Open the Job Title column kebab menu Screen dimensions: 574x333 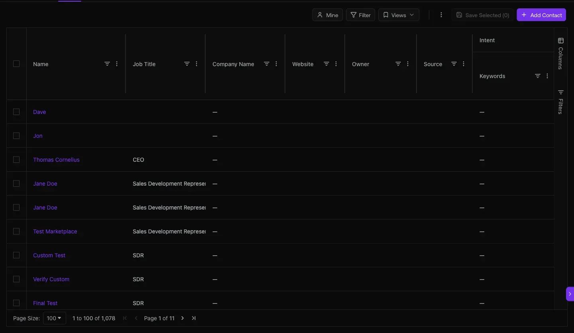pos(197,64)
